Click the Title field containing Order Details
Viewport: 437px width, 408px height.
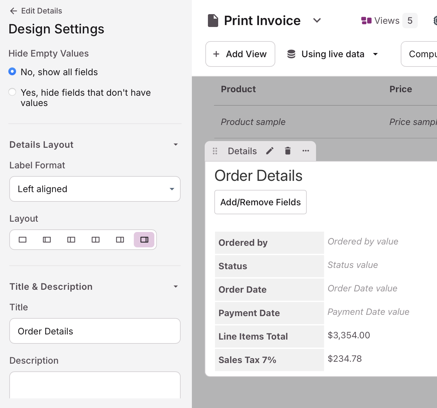95,331
